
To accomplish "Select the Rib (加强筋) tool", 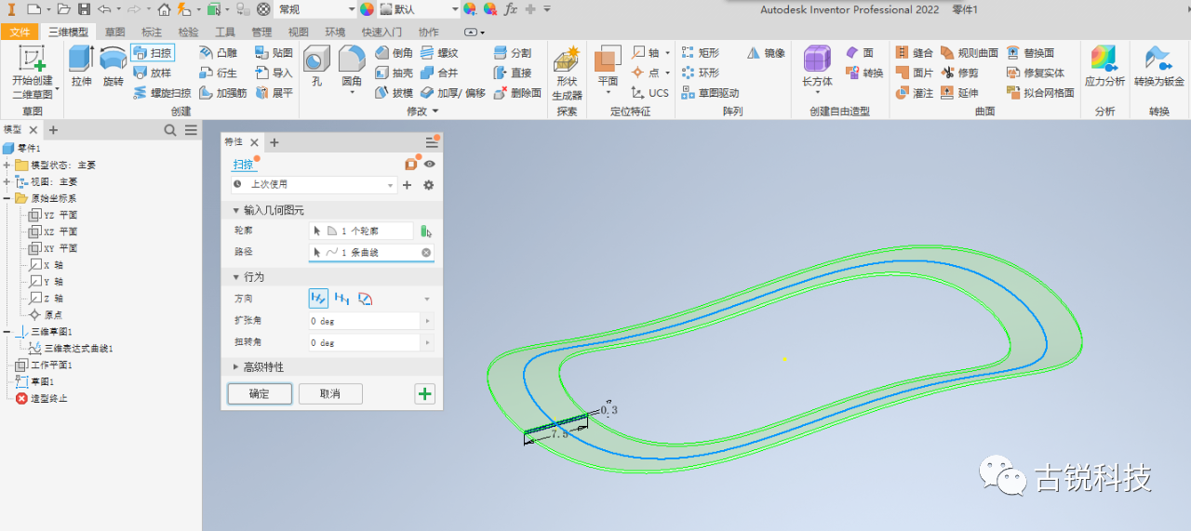I will [223, 93].
